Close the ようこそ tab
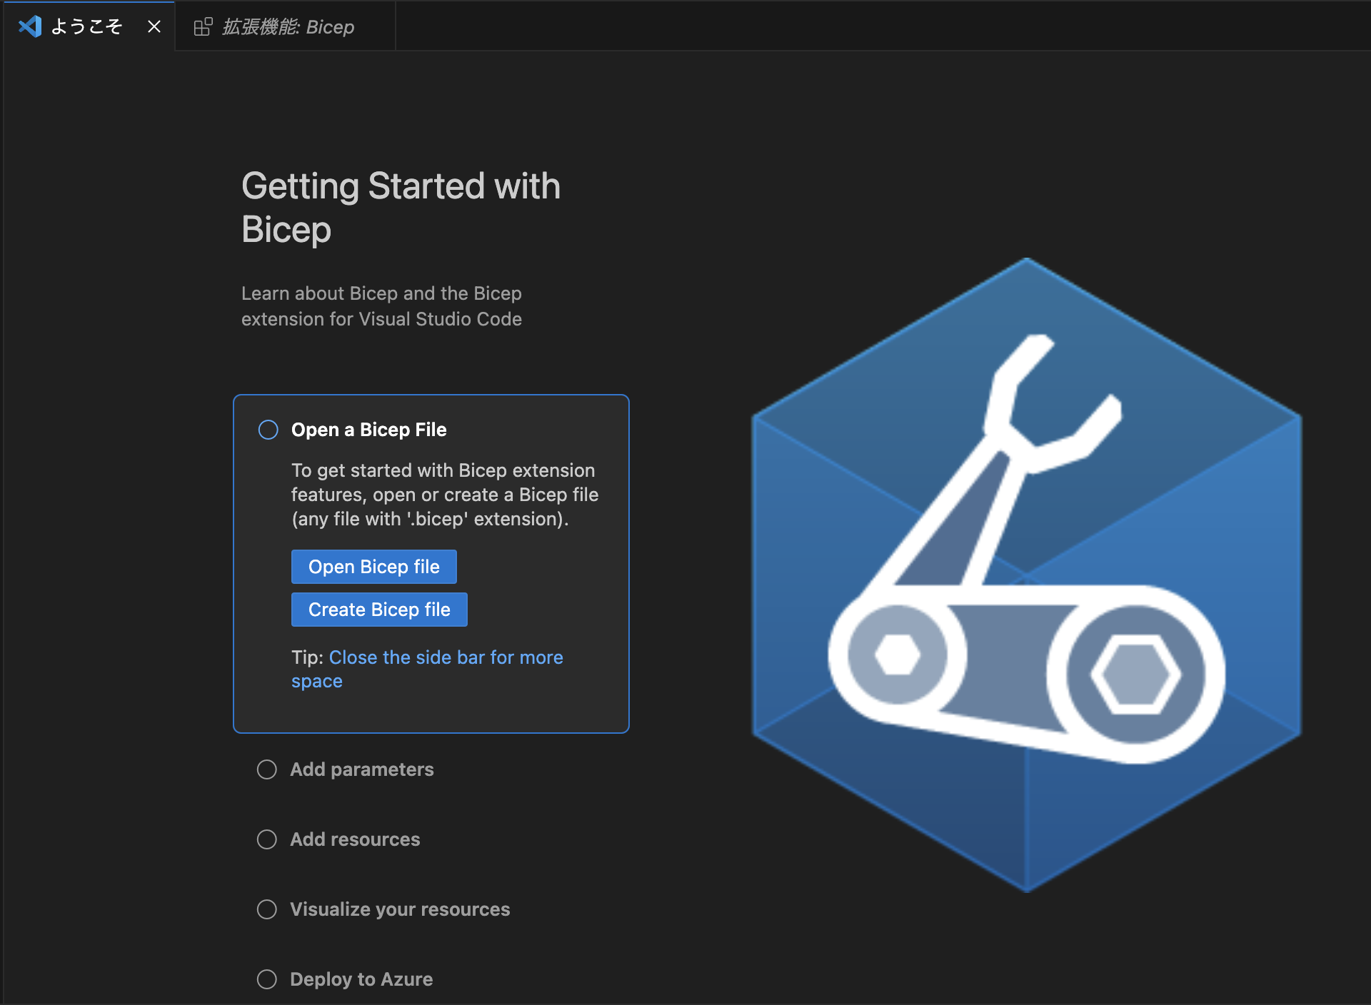The height and width of the screenshot is (1005, 1371). 154,27
